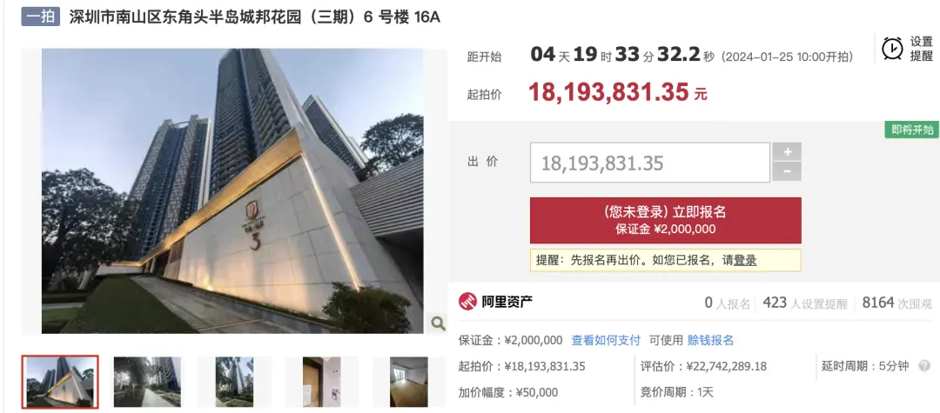The image size is (940, 413).
Task: Select the fourth thumbnail showing the door
Action: (x=321, y=382)
